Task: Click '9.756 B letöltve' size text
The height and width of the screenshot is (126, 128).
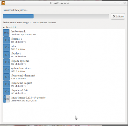Action: 18,79
